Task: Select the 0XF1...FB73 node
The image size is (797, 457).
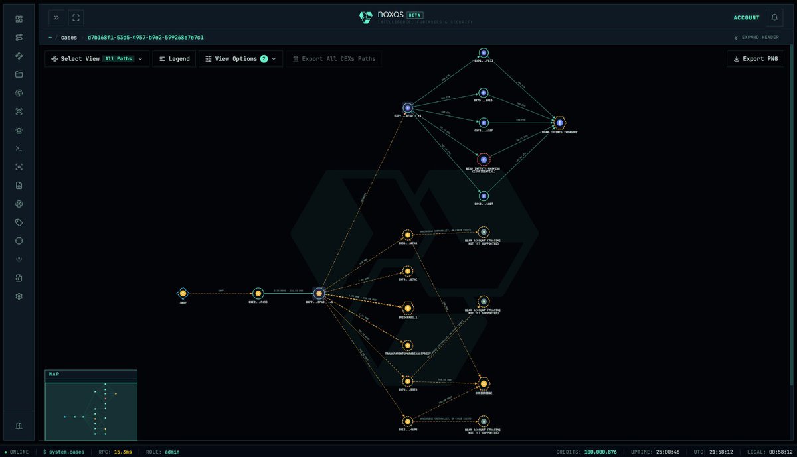Action: tap(484, 52)
